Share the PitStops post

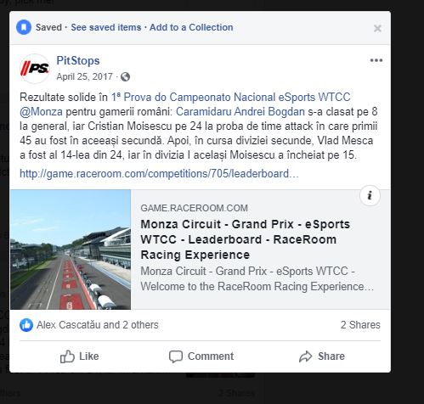pyautogui.click(x=322, y=356)
